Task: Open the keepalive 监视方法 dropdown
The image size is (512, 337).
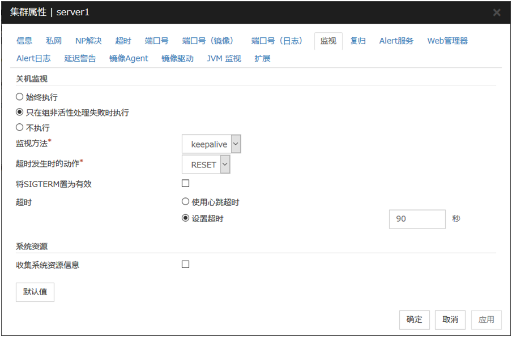Action: click(x=212, y=144)
